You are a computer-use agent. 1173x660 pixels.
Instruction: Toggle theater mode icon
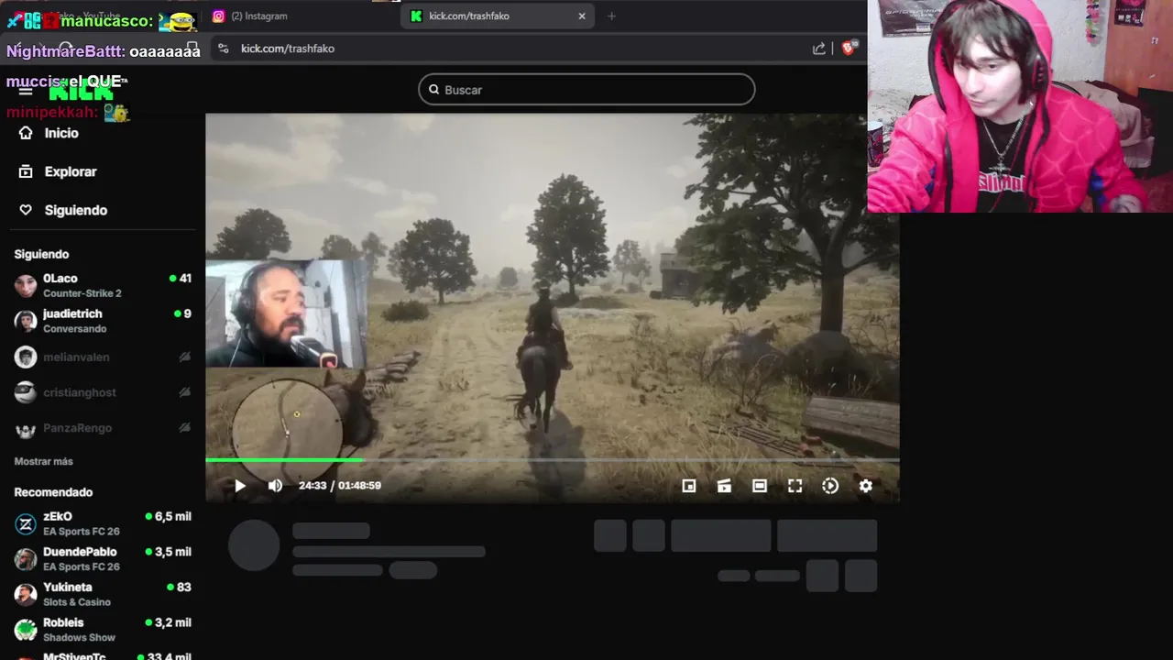(x=760, y=486)
